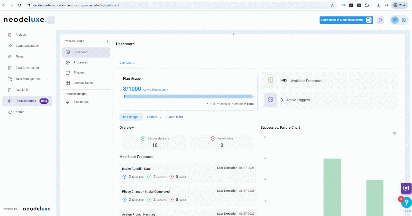Go to Lookup Tables

tap(83, 83)
